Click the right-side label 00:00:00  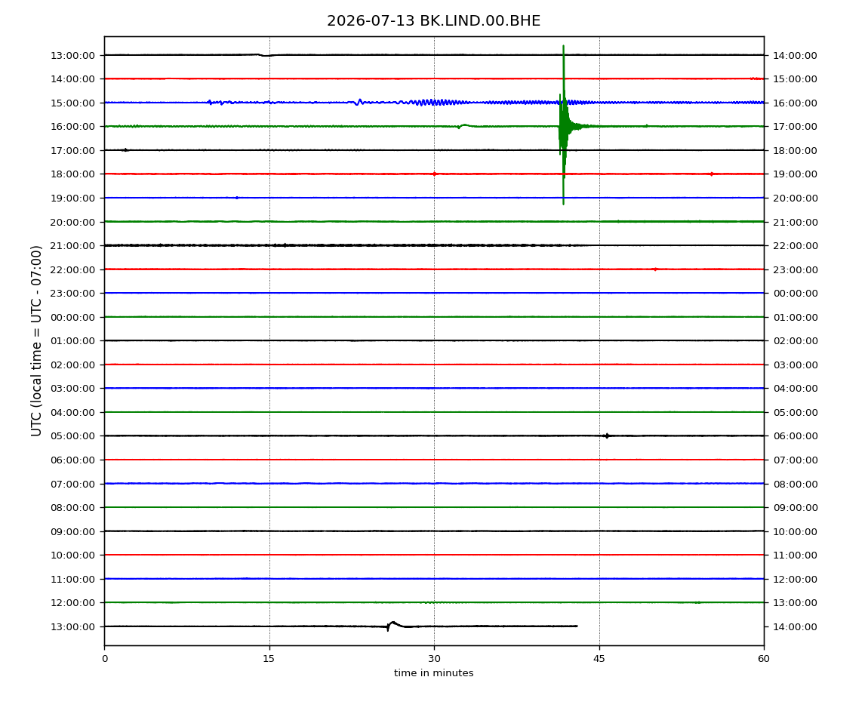795,294
